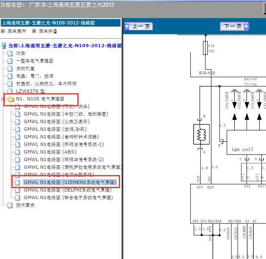Collapse the N1、N105 电气原理图 folder node

3,99
